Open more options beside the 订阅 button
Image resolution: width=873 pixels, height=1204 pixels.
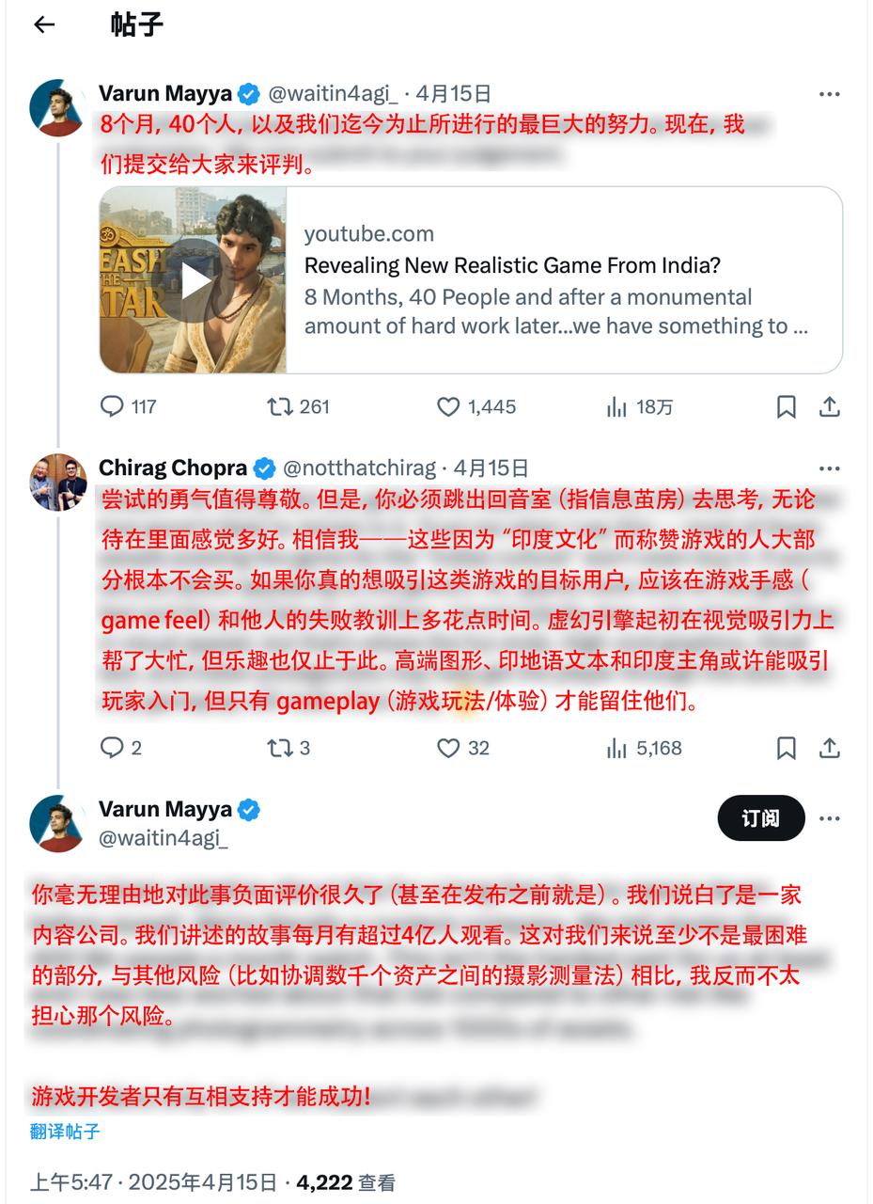[x=829, y=818]
